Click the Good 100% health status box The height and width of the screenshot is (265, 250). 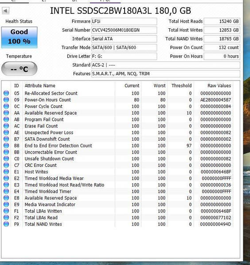pos(20,37)
